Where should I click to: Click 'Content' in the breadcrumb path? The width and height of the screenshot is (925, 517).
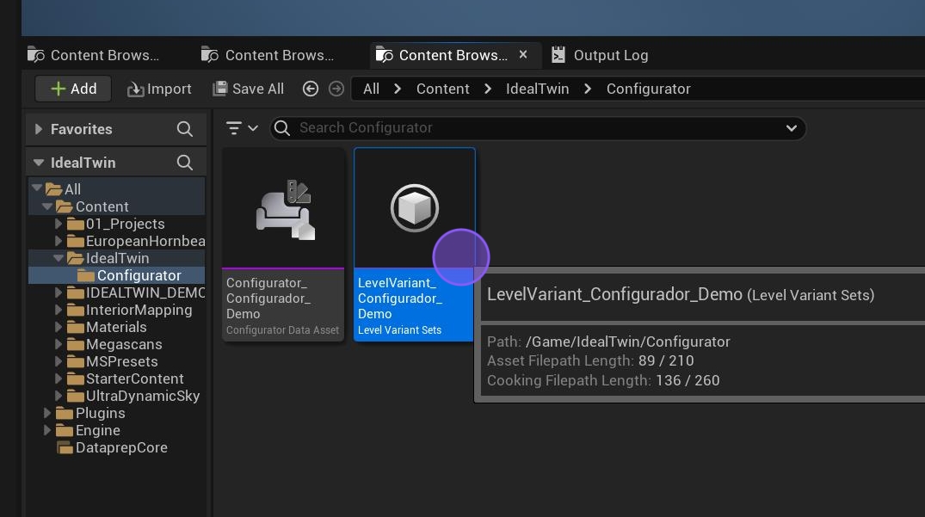click(442, 89)
